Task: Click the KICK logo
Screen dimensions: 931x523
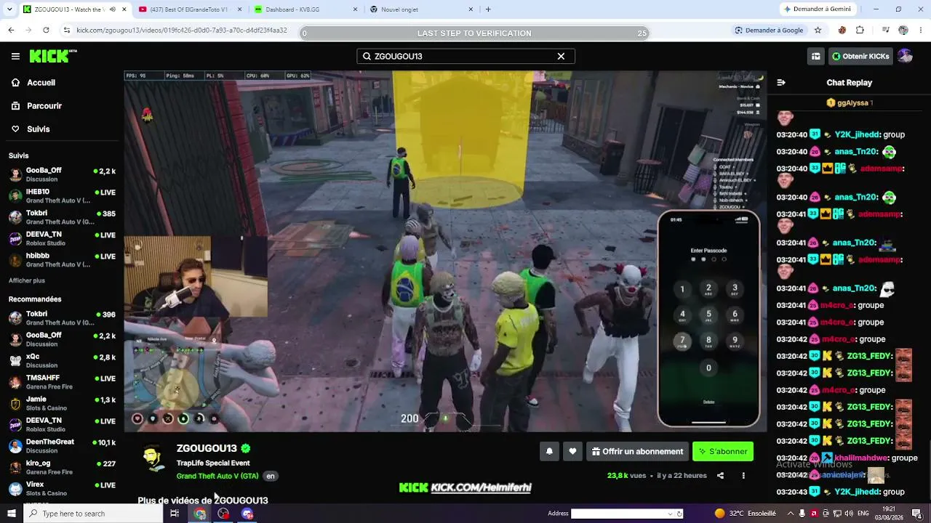Action: coord(53,56)
